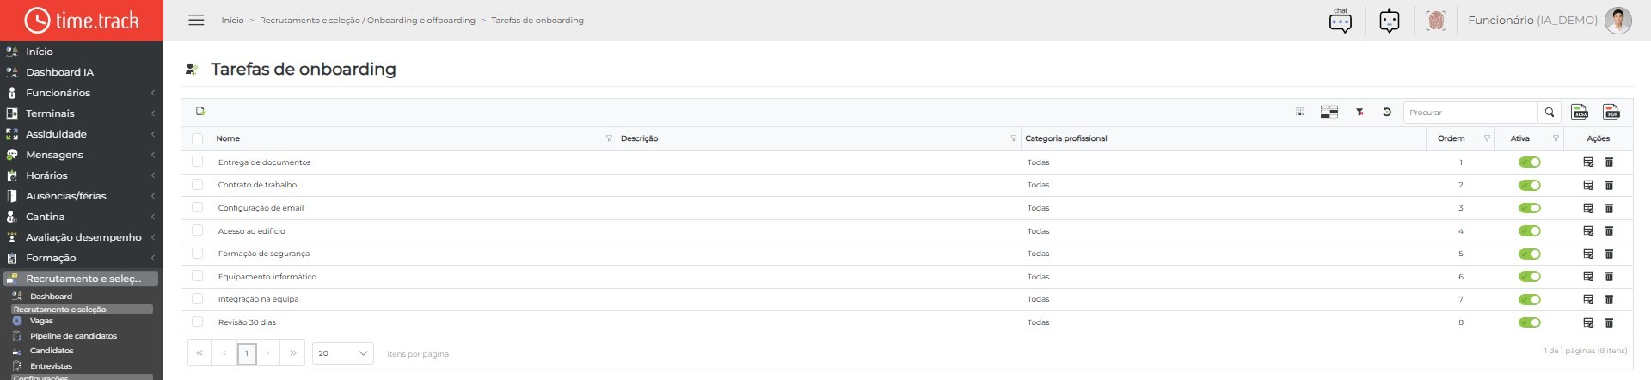
Task: Check the Revisão 30 dias row
Action: click(197, 322)
